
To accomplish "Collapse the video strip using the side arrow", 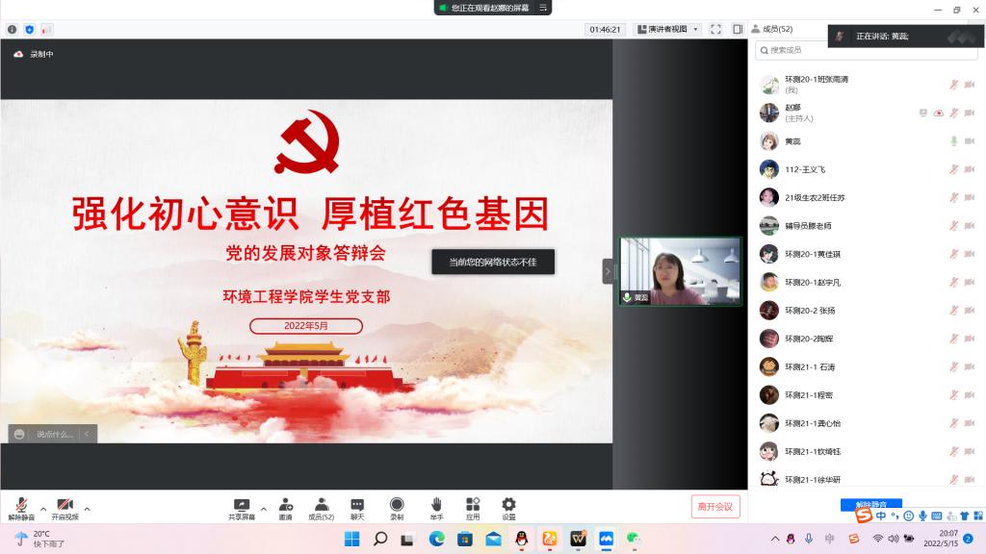I will [608, 271].
